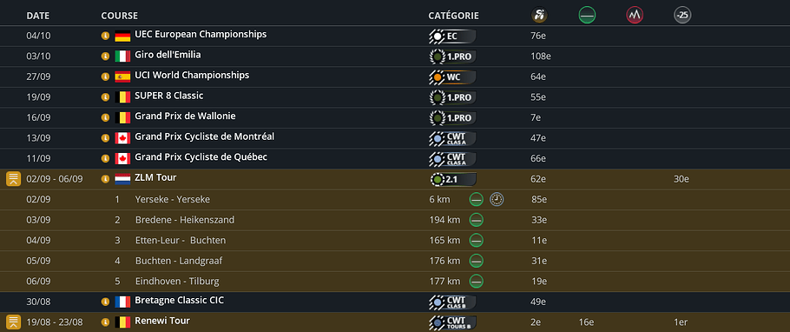Click the flat stage icon for Bredene - Heikenszand
Viewport: 790px width, 332px height.
[477, 220]
